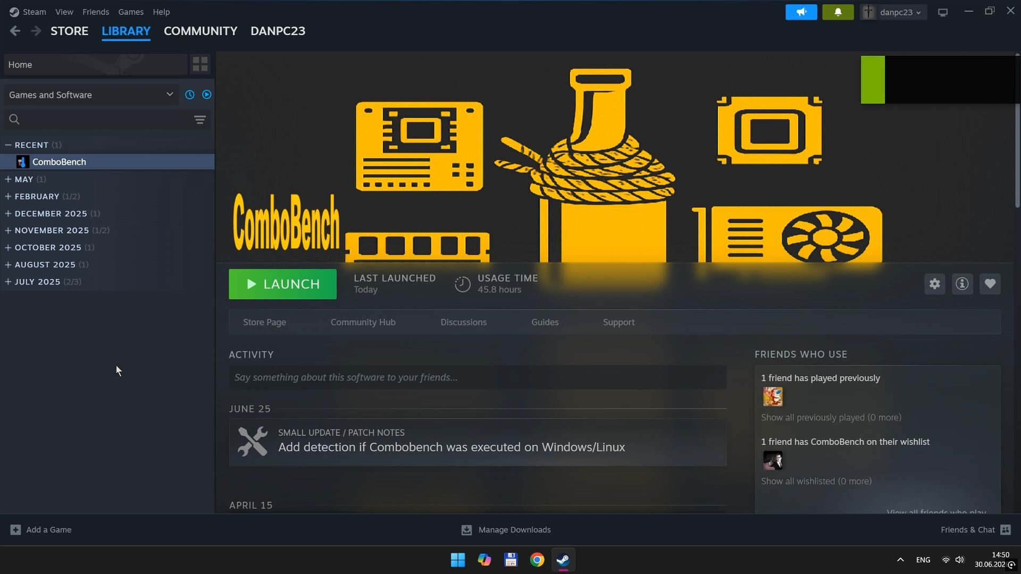The image size is (1021, 574).
Task: Focus the activity status input field
Action: pos(478,377)
